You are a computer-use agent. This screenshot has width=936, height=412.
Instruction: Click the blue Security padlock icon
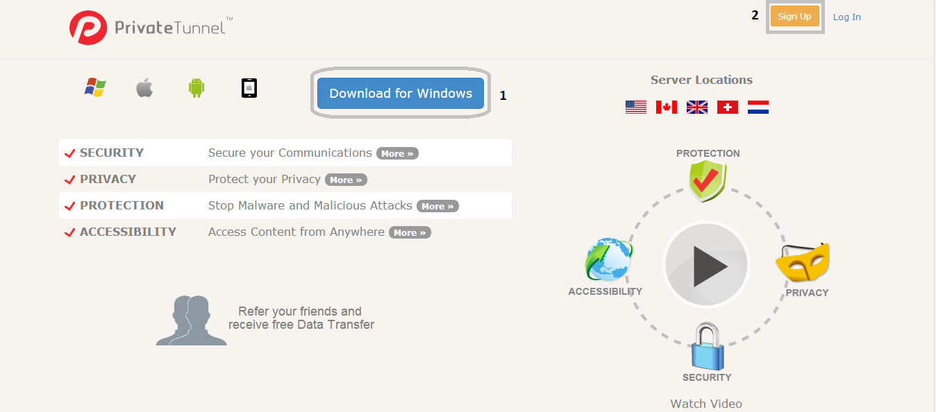(707, 346)
